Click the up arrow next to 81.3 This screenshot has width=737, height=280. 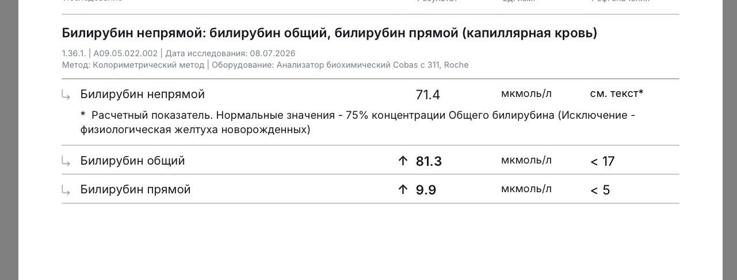(x=403, y=161)
